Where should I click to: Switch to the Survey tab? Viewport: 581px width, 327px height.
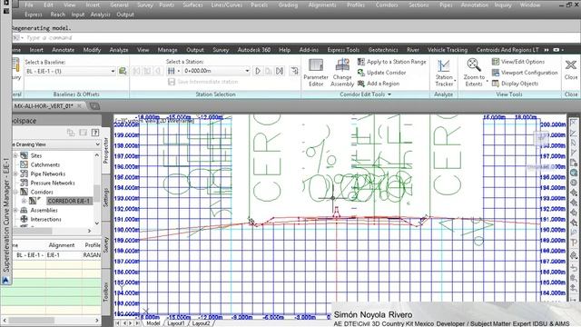pos(105,244)
